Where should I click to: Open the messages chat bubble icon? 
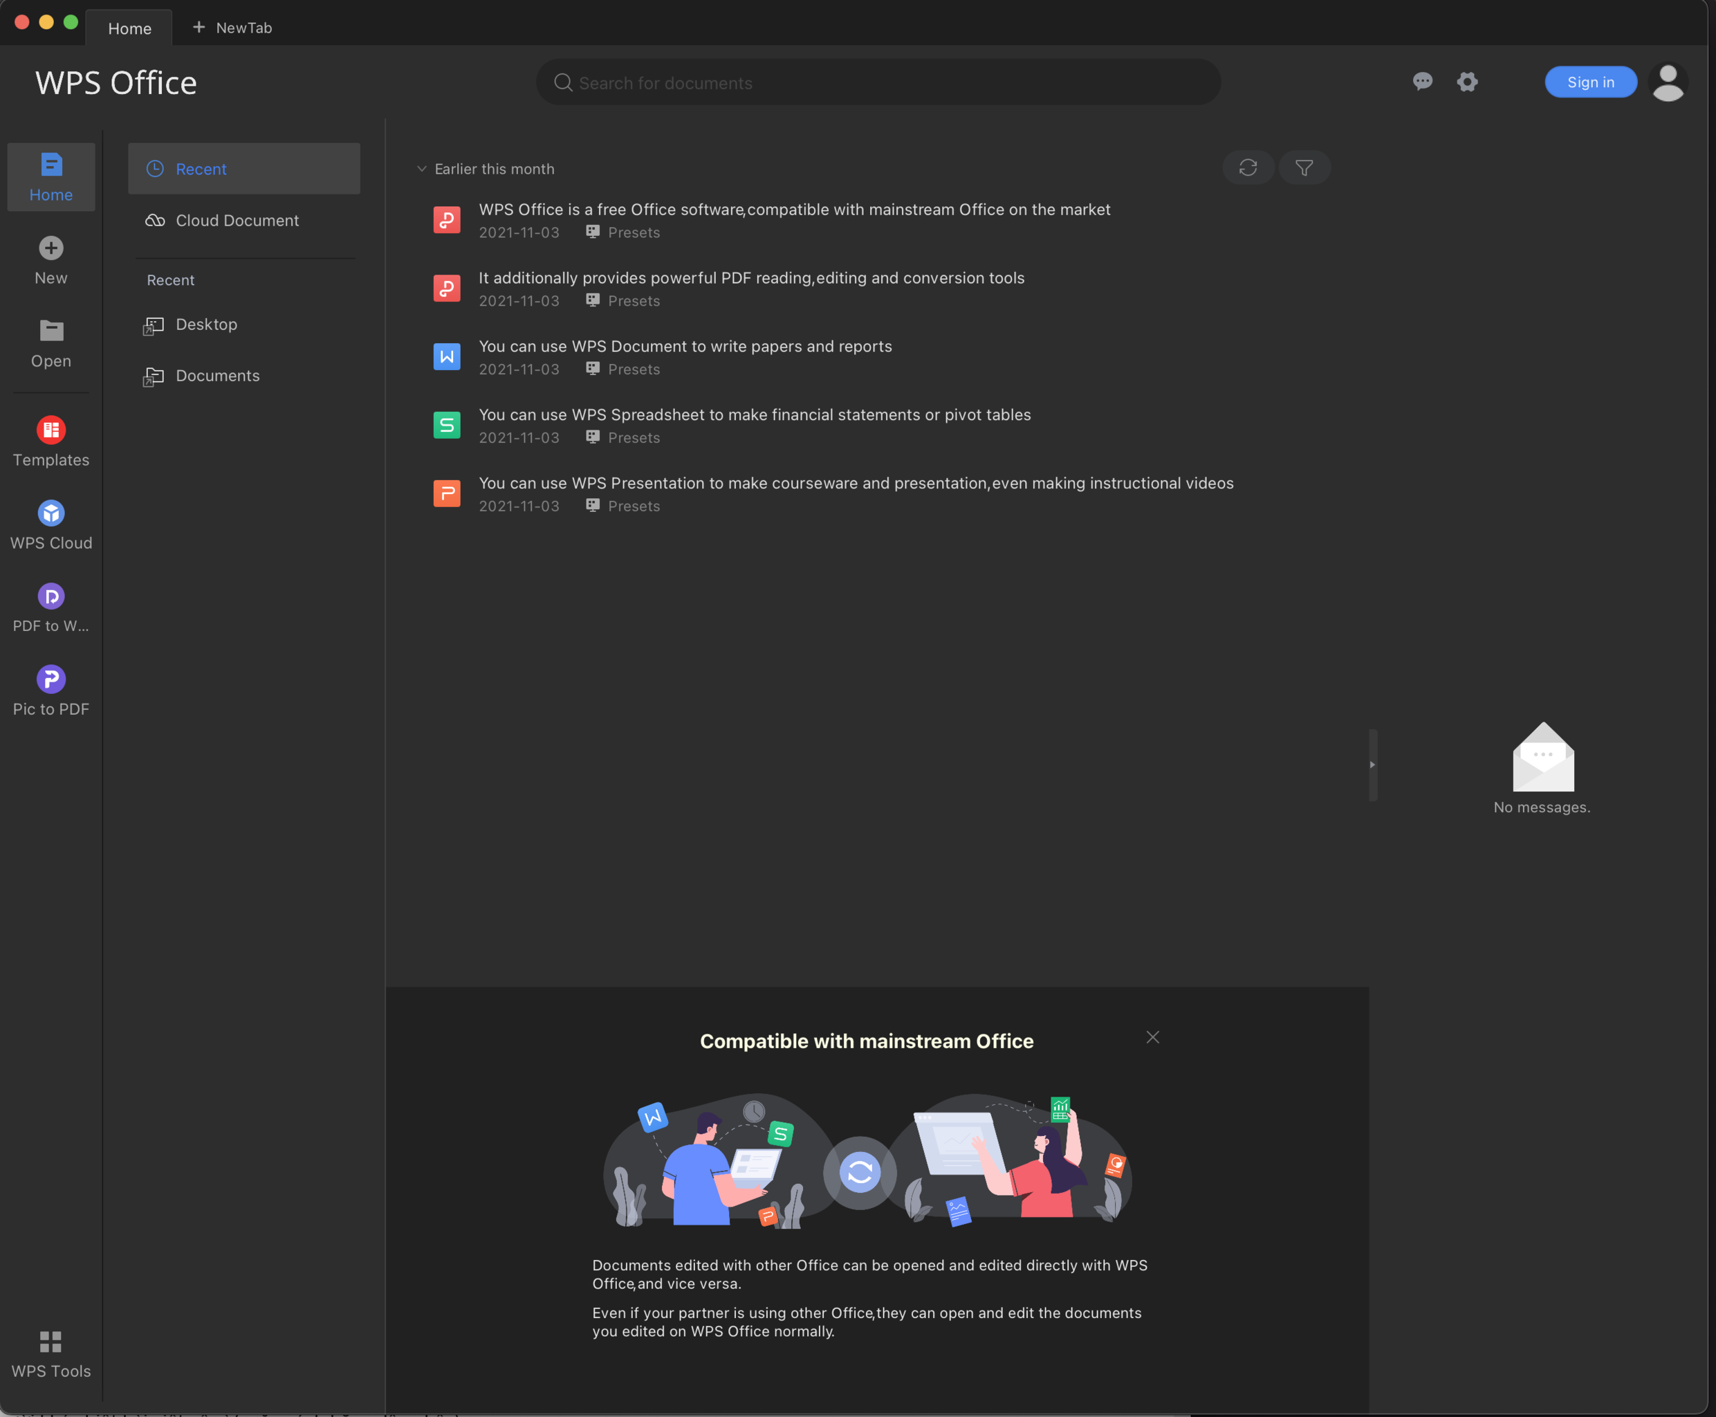click(1422, 82)
